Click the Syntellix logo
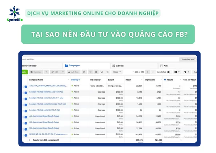This screenshot has height=153, width=216. pyautogui.click(x=15, y=14)
